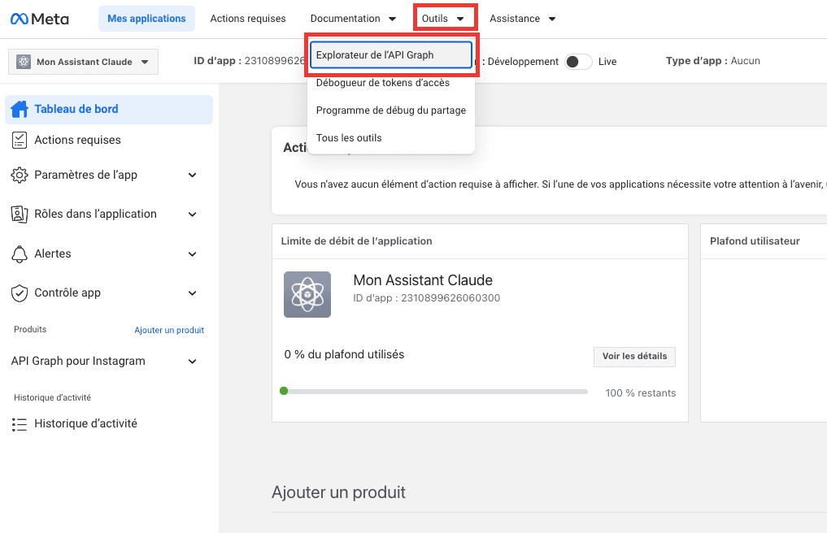This screenshot has width=827, height=533.
Task: Select Explorateur de l'API Graph
Action: click(391, 54)
